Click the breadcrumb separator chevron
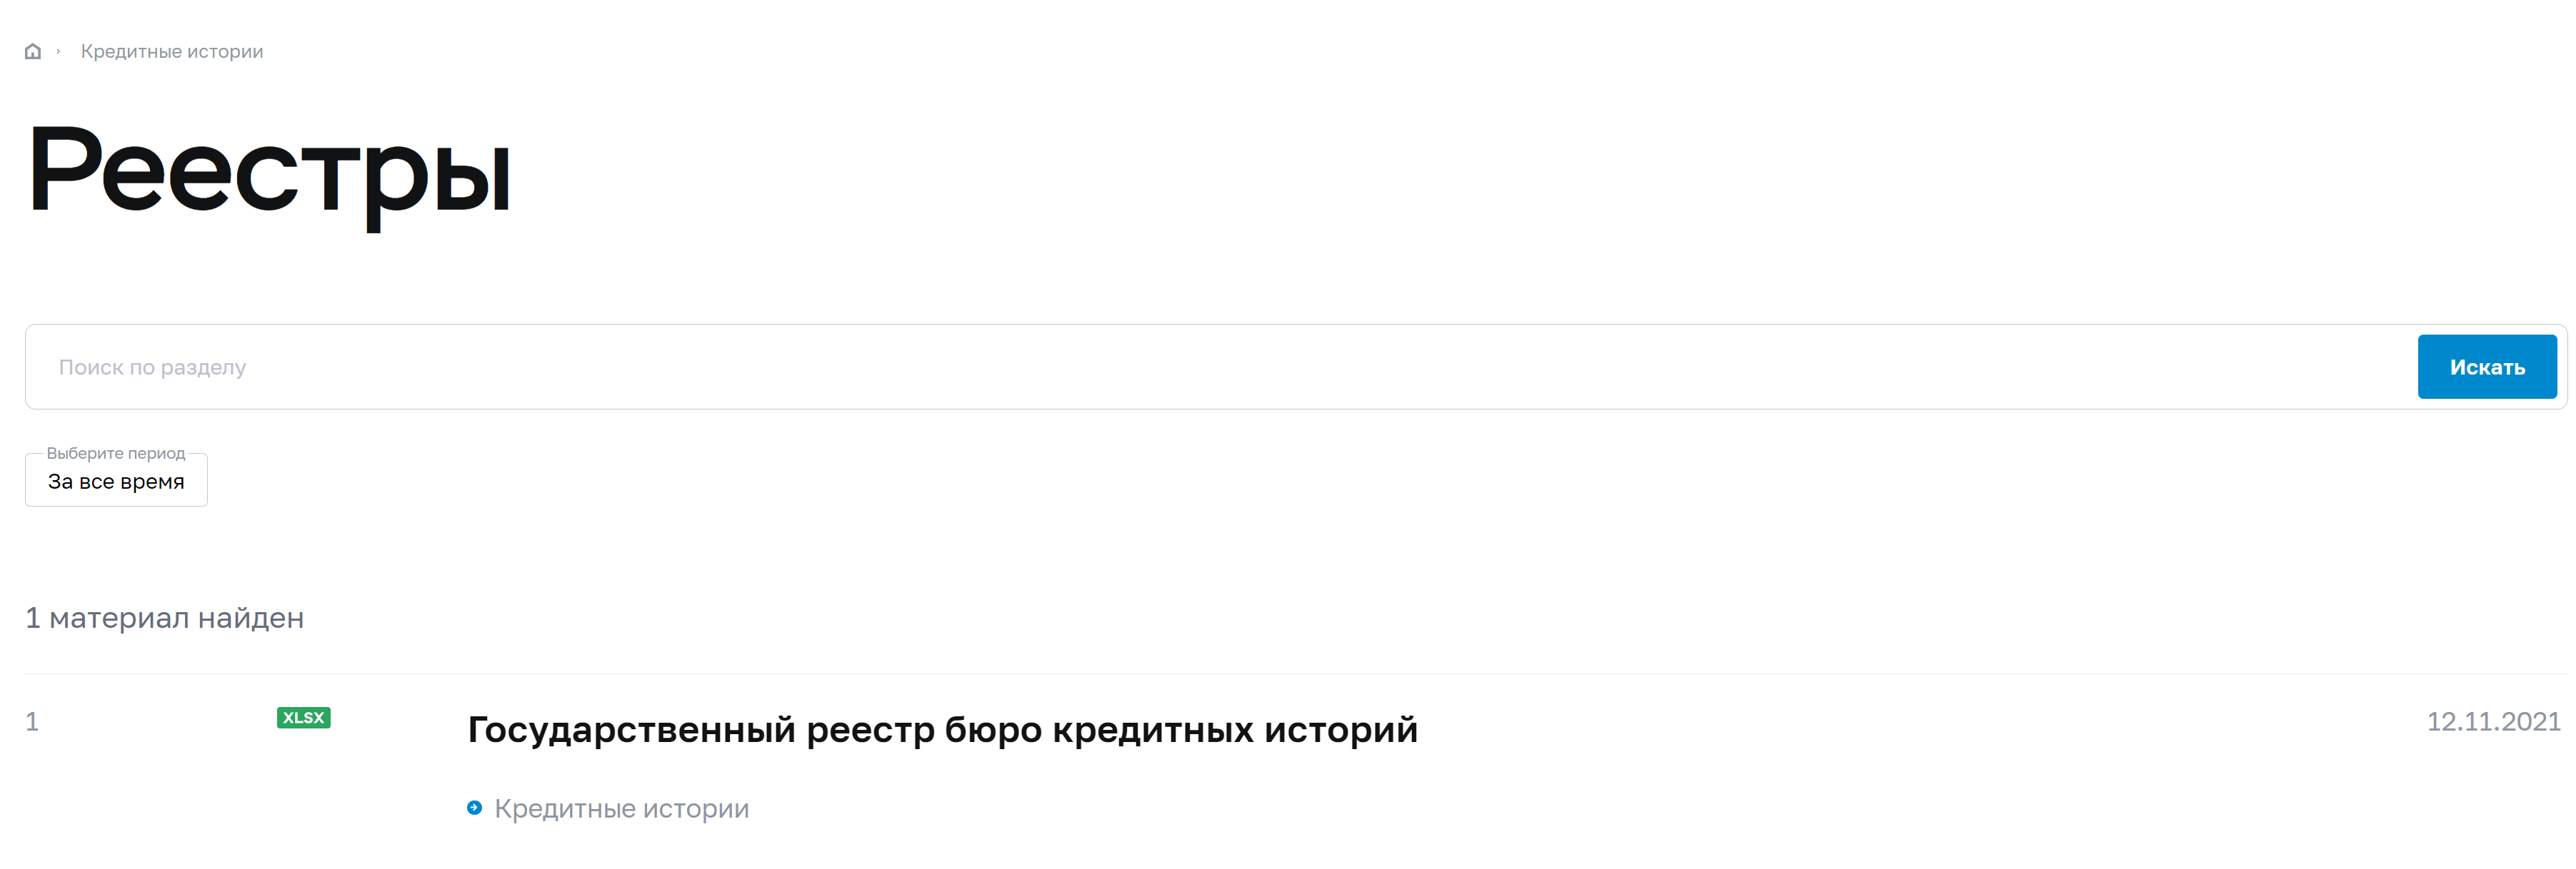 [59, 51]
